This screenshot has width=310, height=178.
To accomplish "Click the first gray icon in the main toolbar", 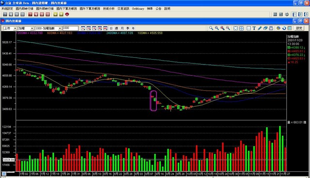I will point(5,15).
